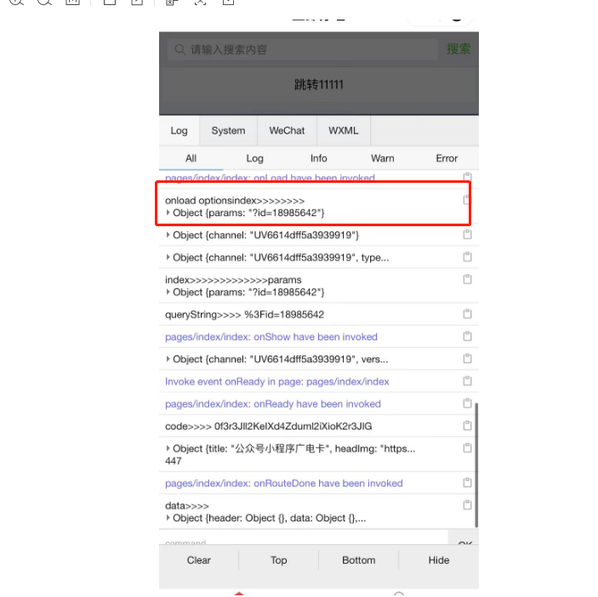Copy the Object channel entry ending in 'type...'
The height and width of the screenshot is (597, 598).
click(467, 257)
